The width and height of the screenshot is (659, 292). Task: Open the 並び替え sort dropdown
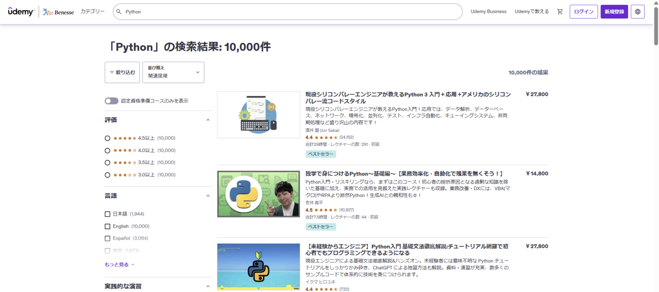tap(173, 72)
